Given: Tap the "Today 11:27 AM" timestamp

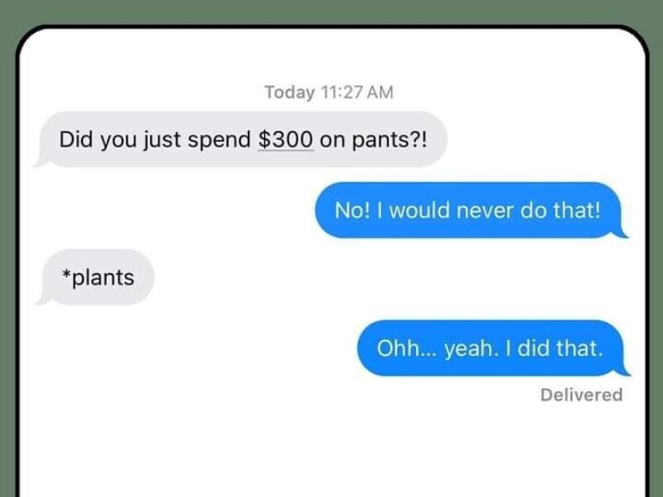Looking at the screenshot, I should tap(329, 92).
